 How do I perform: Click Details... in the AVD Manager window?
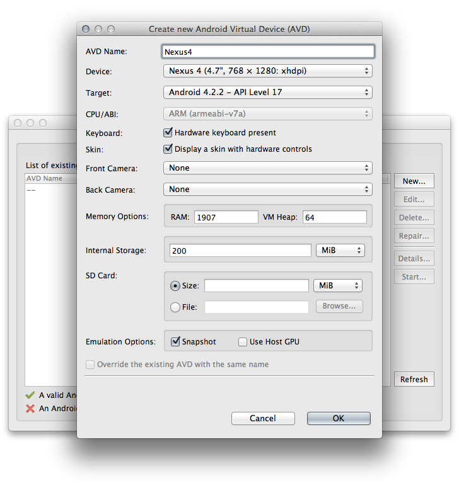(x=414, y=258)
